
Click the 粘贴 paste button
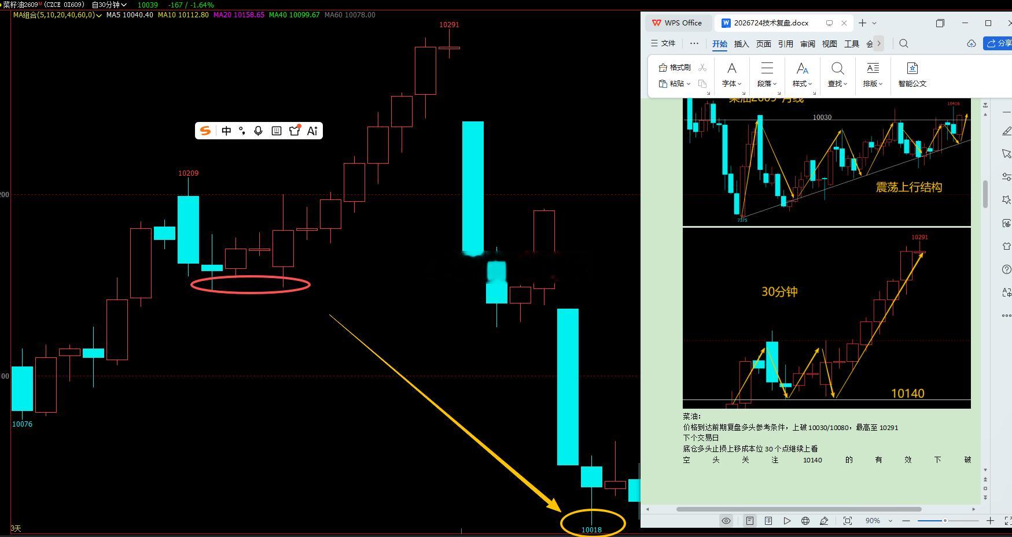point(671,84)
